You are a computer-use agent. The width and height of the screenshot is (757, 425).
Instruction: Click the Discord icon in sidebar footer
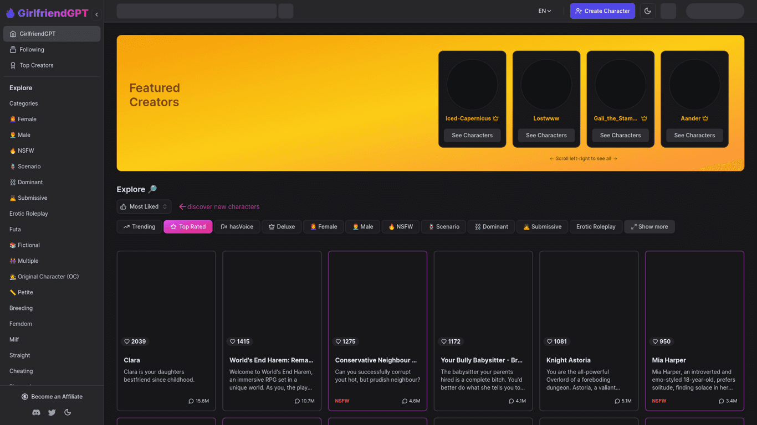[x=36, y=412]
